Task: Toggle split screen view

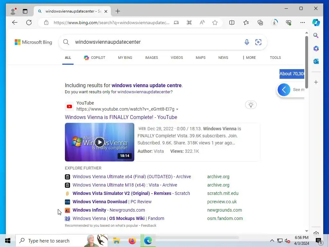Action: coord(232,23)
